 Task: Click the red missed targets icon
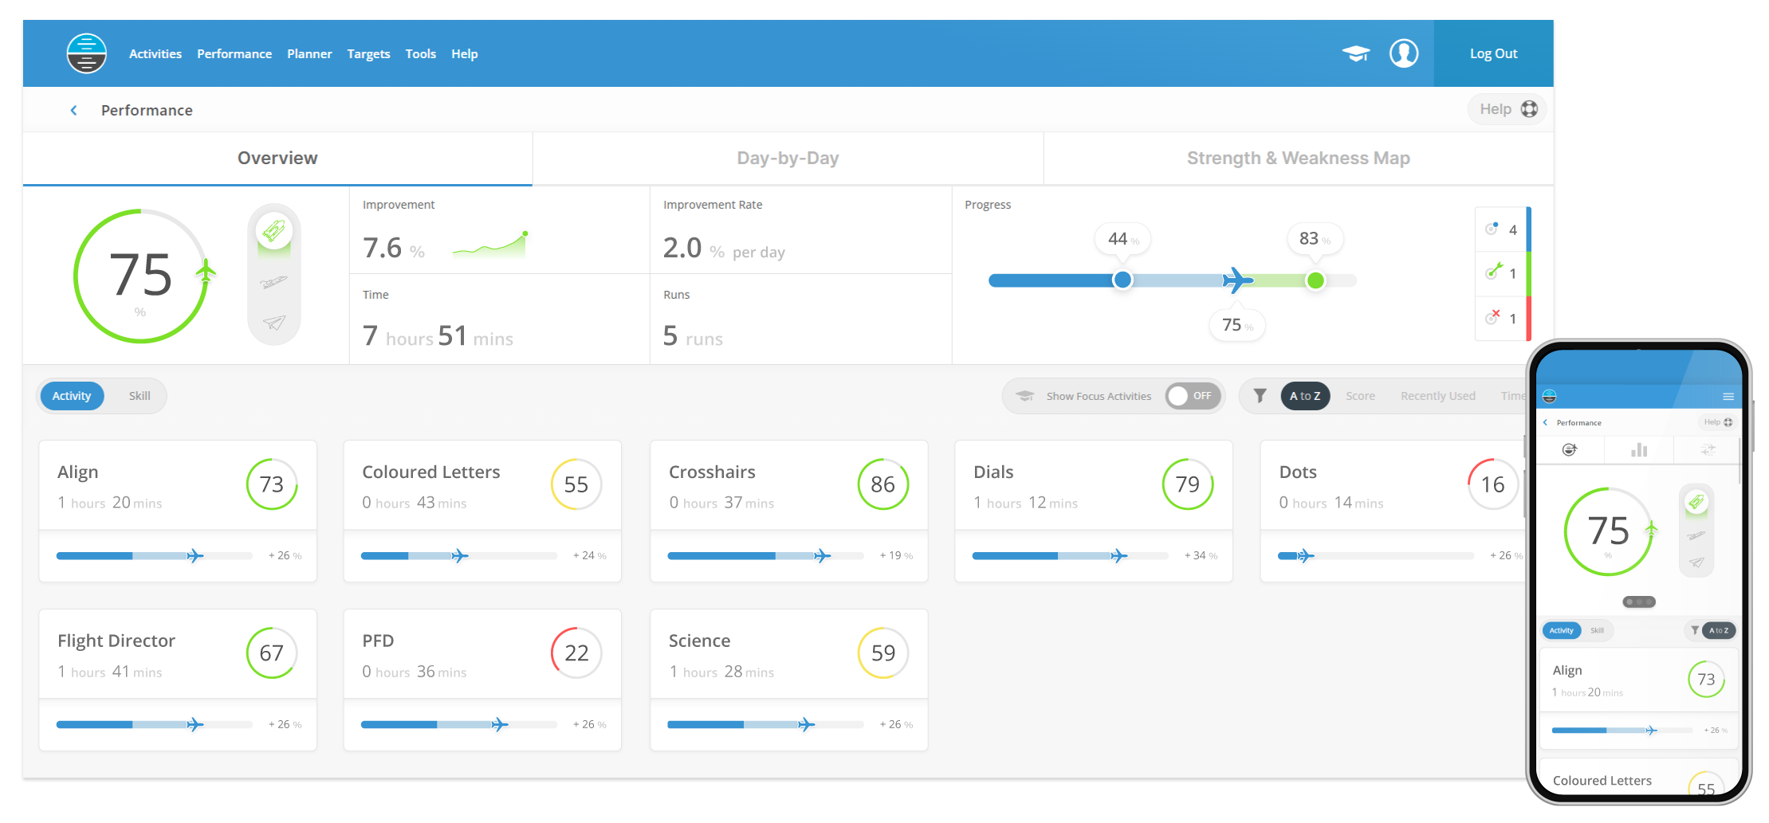[x=1492, y=318]
